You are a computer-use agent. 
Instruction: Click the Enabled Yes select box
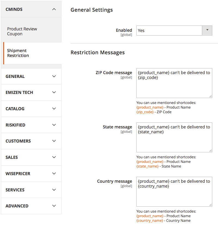pos(169,30)
